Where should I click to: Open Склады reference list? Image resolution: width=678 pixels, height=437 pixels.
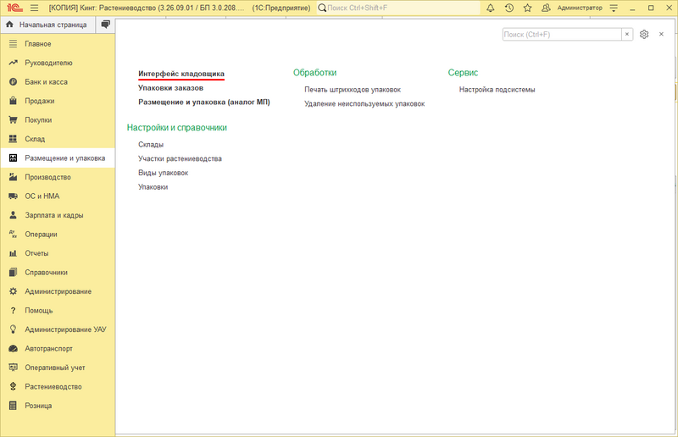[151, 144]
